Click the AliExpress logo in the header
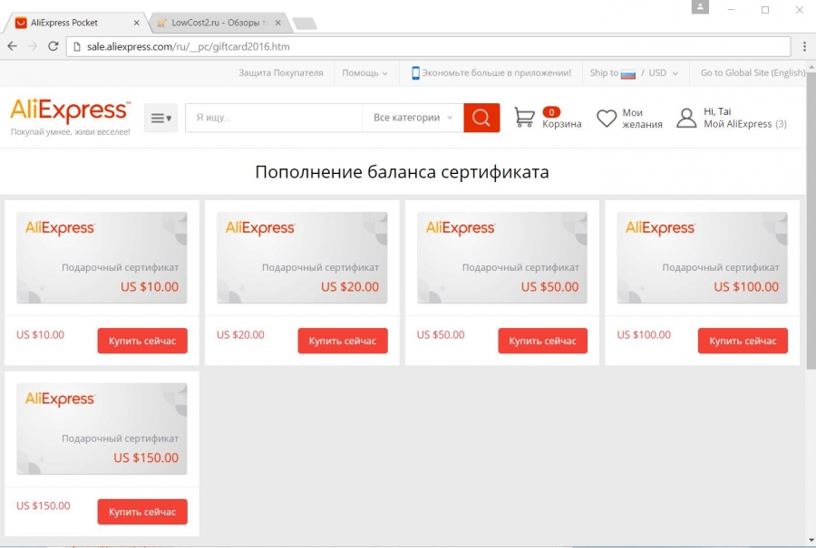Viewport: 816px width, 548px height. [x=70, y=110]
